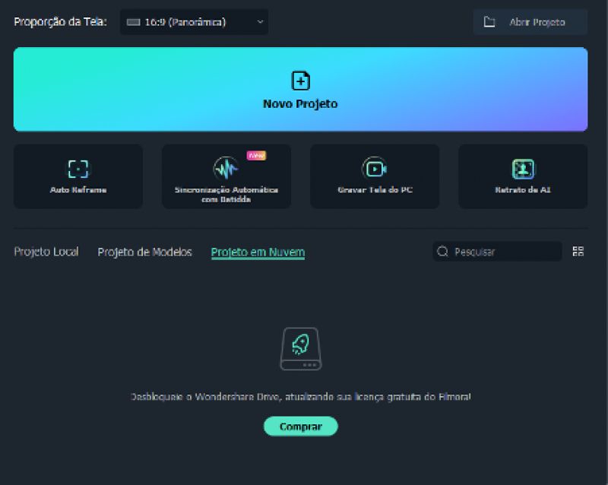
Task: Switch to the Projeto Local tab
Action: 46,252
